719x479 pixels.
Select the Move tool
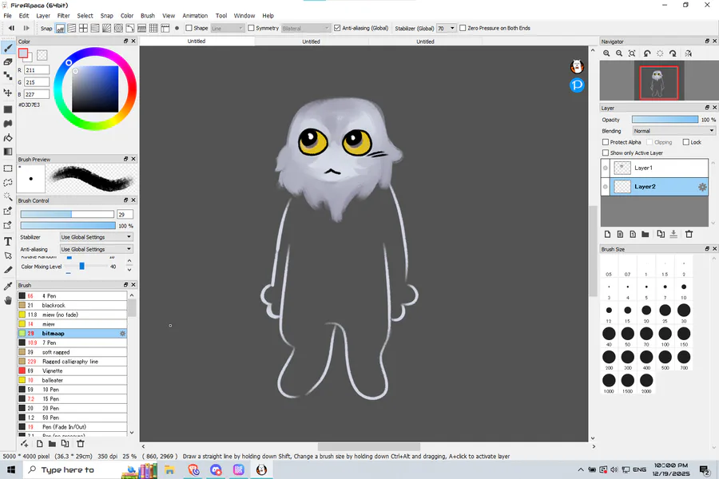8,93
